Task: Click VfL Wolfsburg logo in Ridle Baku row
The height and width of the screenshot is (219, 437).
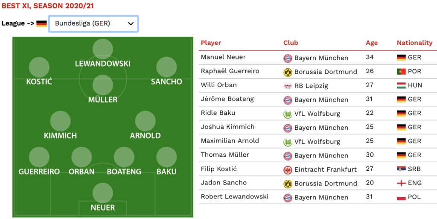Action: pos(288,114)
